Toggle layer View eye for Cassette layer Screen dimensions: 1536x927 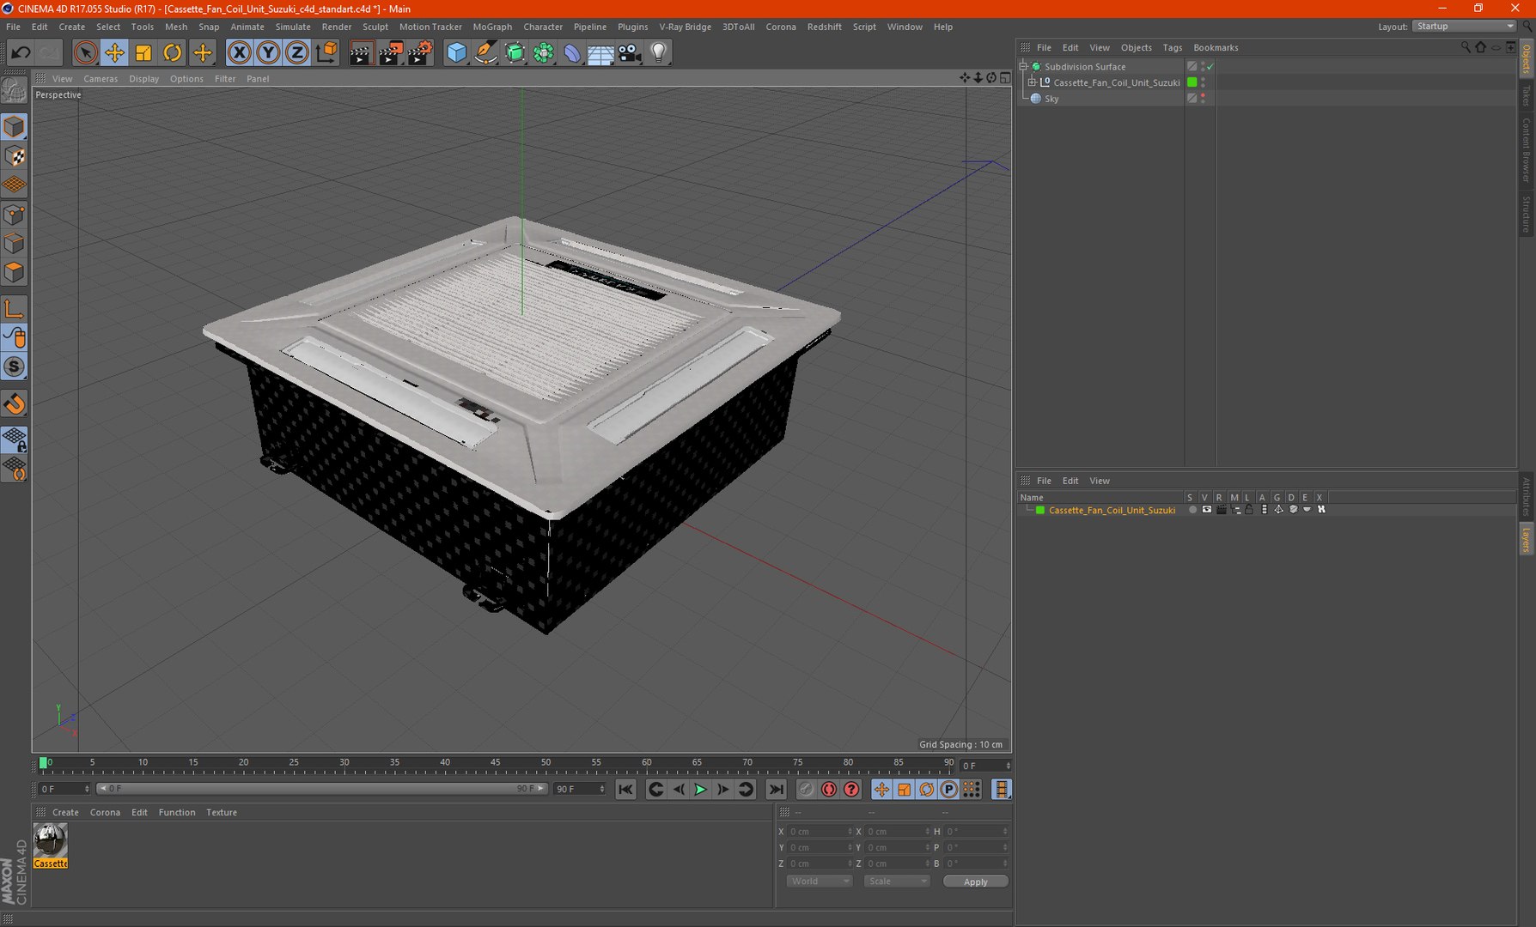(x=1207, y=510)
